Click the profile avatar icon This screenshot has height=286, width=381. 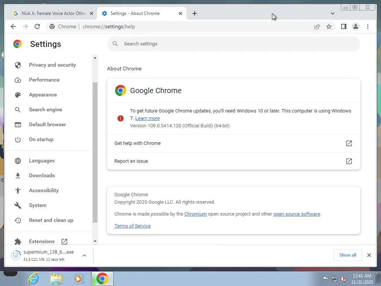[x=355, y=26]
